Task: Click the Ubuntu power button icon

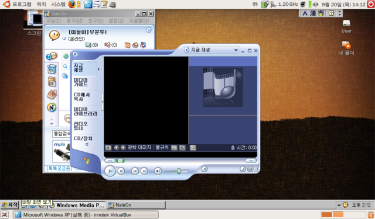Action: tap(371, 4)
